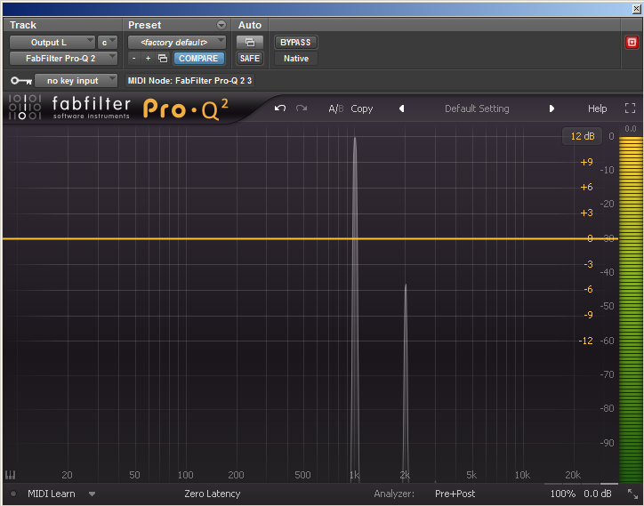
Task: Toggle the BYPASS button
Action: [295, 43]
